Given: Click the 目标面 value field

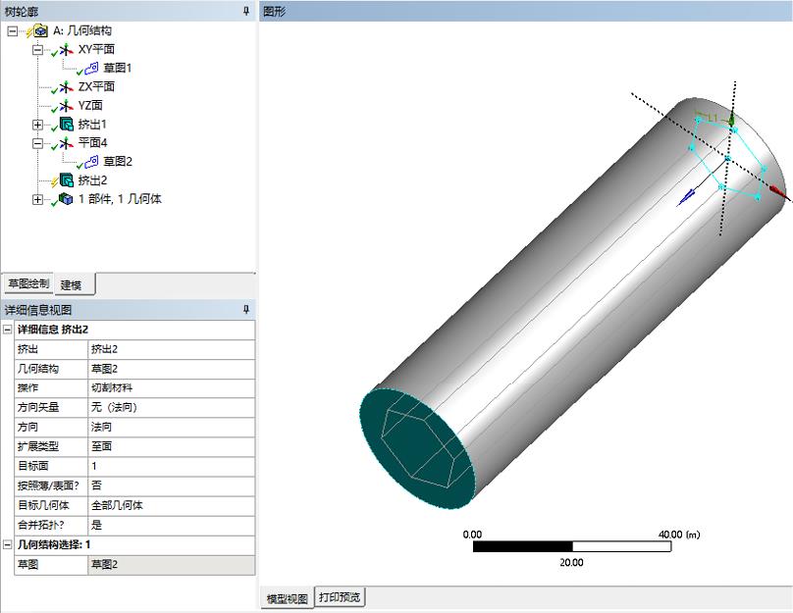Looking at the screenshot, I should pos(170,466).
